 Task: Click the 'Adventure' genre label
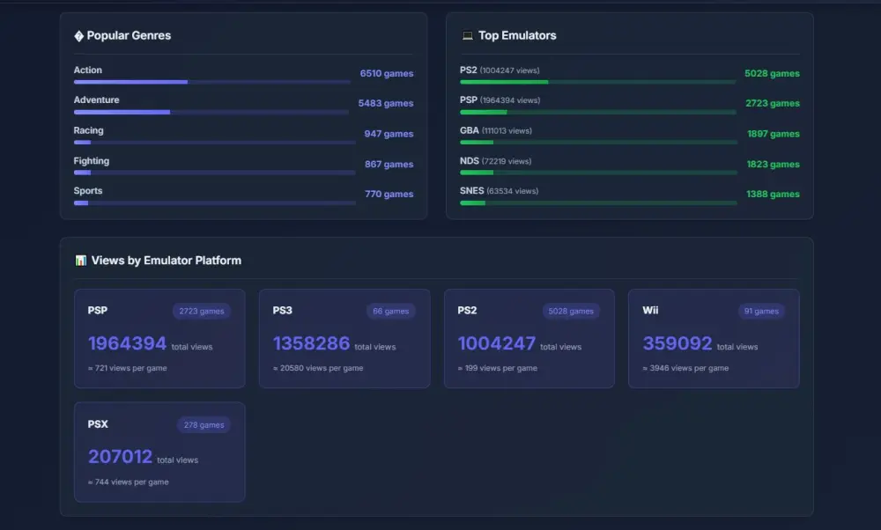click(97, 100)
